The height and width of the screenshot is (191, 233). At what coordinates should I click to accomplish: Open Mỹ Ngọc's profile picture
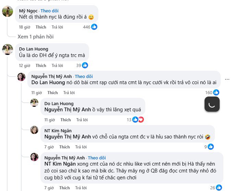pyautogui.click(x=8, y=11)
